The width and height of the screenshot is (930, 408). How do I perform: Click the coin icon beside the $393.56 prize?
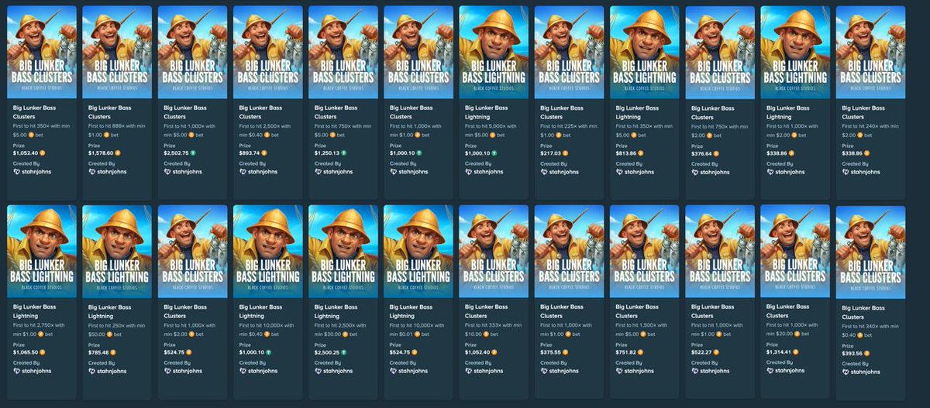pyautogui.click(x=866, y=354)
